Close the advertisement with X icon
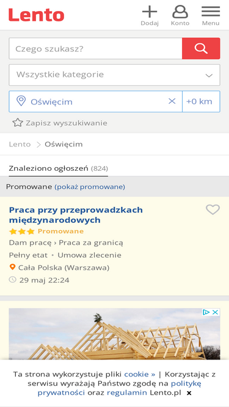229x407 pixels. pos(216,312)
